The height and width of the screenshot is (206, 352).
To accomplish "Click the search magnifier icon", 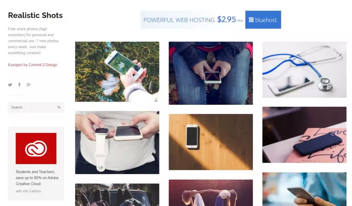I will pyautogui.click(x=59, y=107).
